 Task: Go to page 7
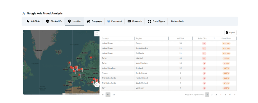(235, 95)
